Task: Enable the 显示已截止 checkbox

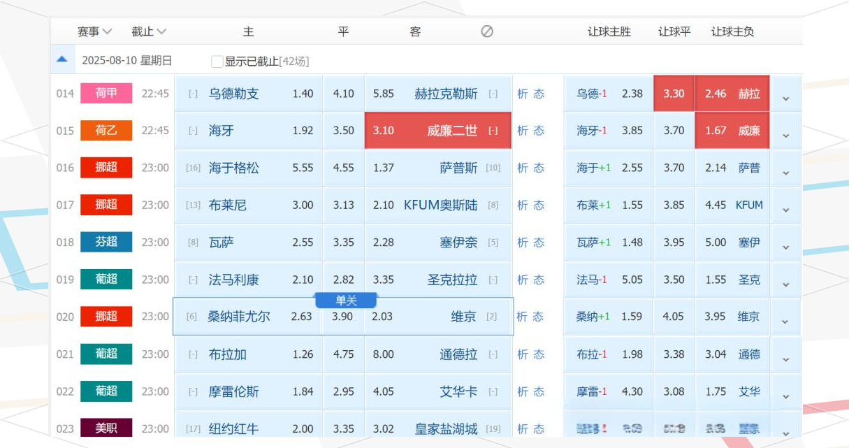Action: 217,62
